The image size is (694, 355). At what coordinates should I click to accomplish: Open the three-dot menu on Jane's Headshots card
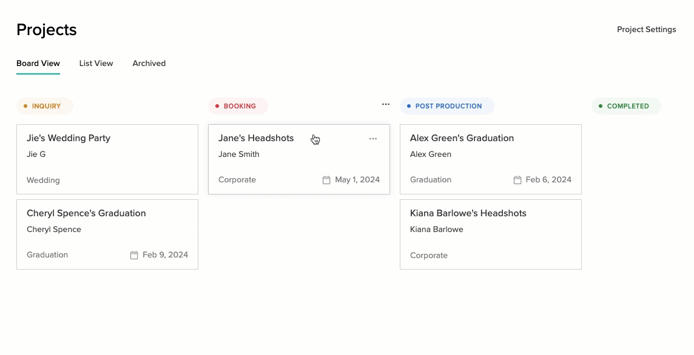(x=373, y=139)
